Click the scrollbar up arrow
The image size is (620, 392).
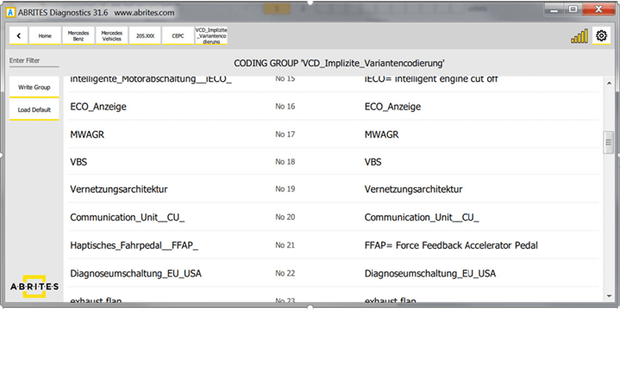[608, 83]
